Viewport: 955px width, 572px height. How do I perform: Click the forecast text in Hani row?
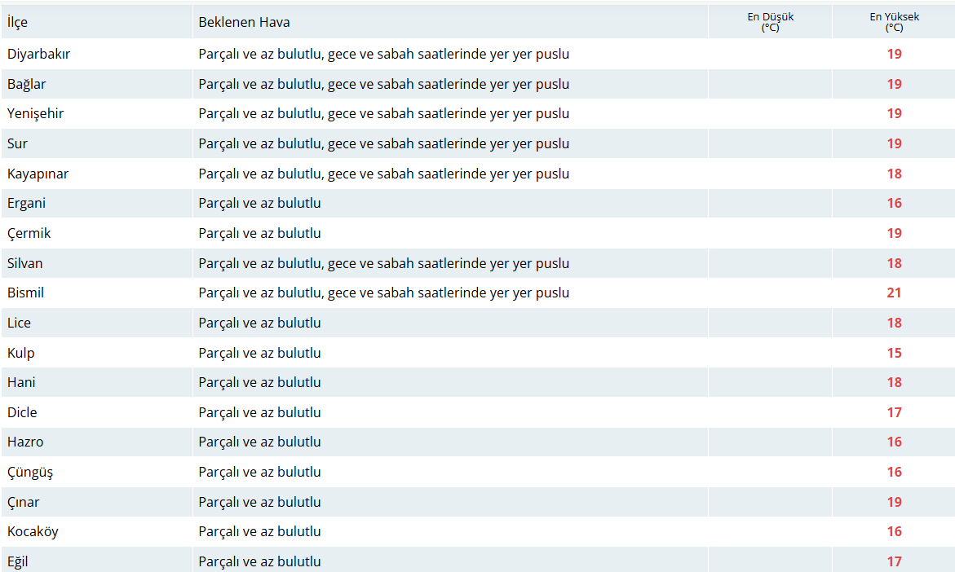[x=259, y=383]
